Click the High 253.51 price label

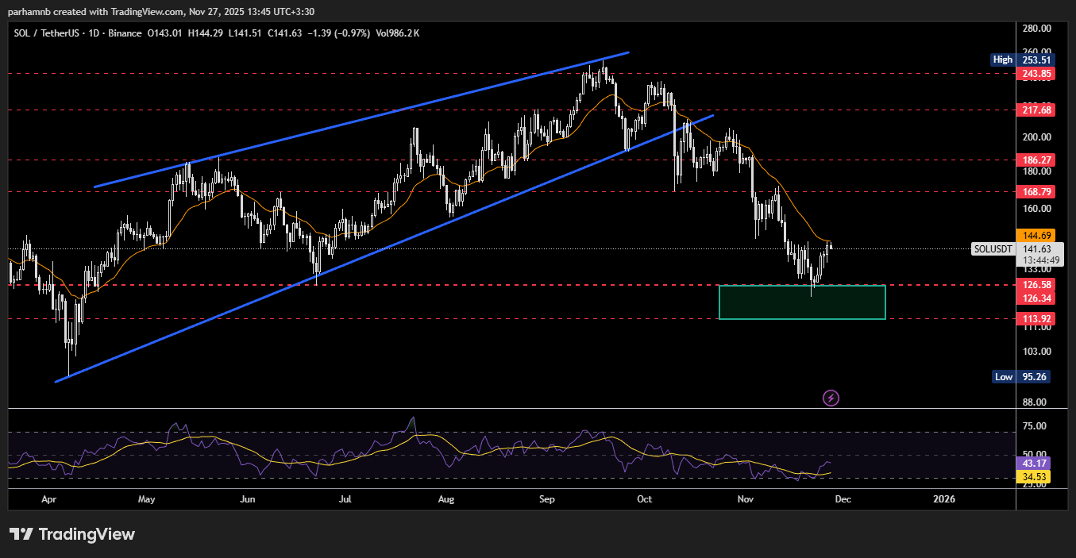(x=1024, y=60)
